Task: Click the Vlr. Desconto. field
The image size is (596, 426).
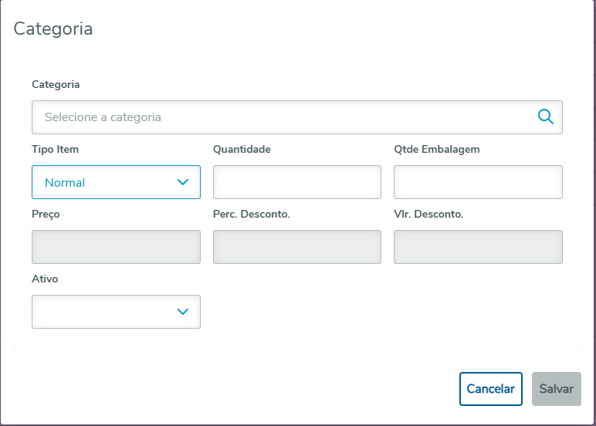Action: (x=478, y=247)
